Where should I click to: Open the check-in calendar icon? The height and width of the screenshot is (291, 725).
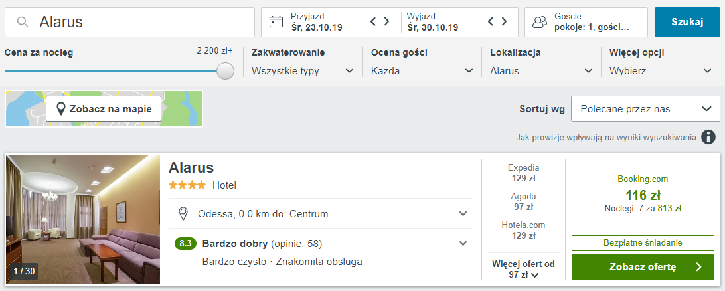[276, 22]
